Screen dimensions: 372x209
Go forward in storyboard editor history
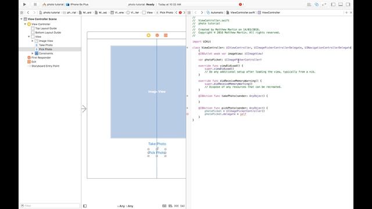tap(34, 13)
